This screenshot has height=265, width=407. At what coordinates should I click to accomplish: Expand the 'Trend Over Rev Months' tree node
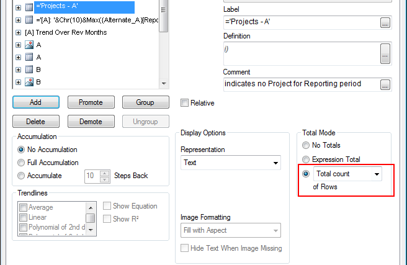[18, 32]
